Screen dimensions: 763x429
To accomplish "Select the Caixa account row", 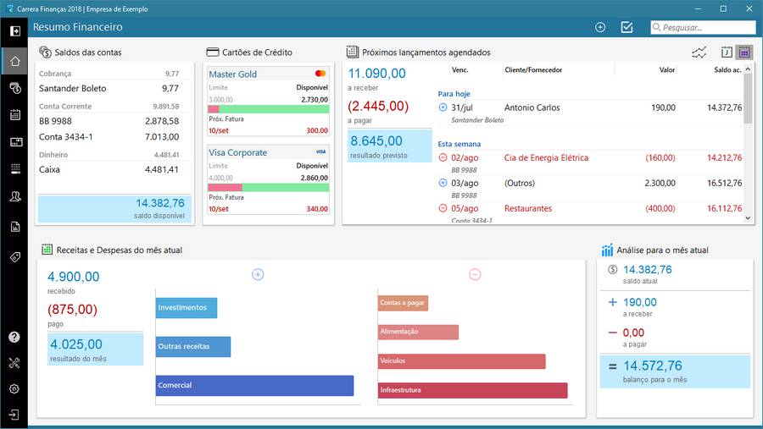I will (109, 169).
